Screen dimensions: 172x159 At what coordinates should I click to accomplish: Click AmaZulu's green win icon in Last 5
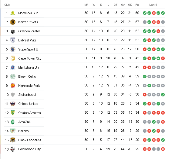coord(154,122)
